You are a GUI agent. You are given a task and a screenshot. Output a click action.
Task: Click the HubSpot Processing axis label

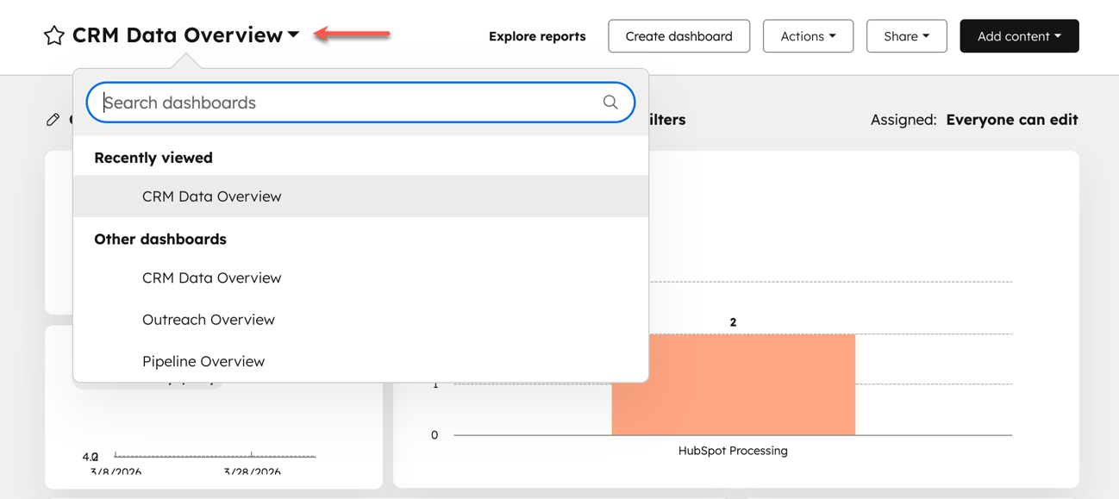[x=733, y=451]
